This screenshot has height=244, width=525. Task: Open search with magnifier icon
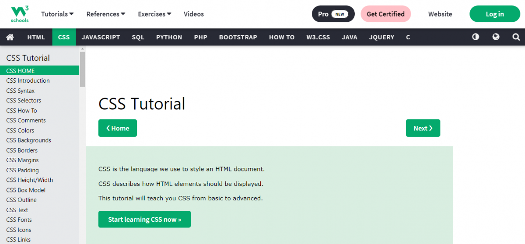[x=516, y=37]
